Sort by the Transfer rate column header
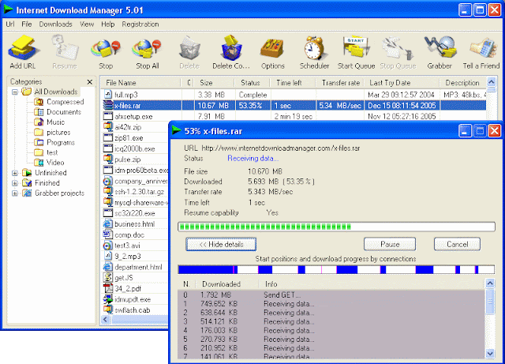 point(340,83)
